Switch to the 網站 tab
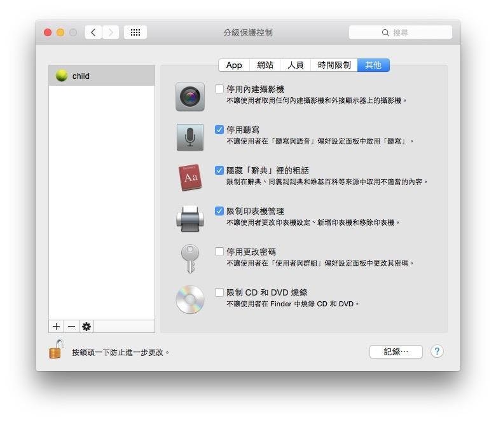Viewport: 496px width, 422px height. click(x=265, y=65)
